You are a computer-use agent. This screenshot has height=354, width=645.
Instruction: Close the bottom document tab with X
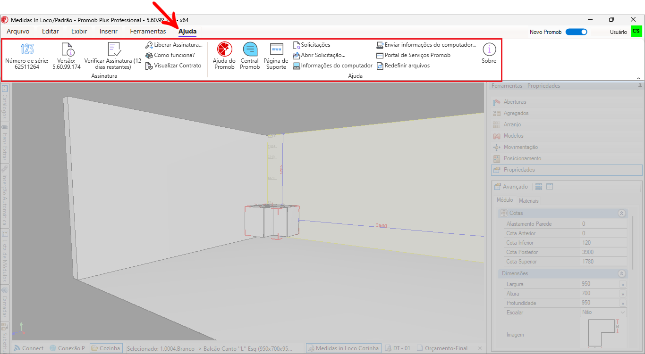(480, 348)
